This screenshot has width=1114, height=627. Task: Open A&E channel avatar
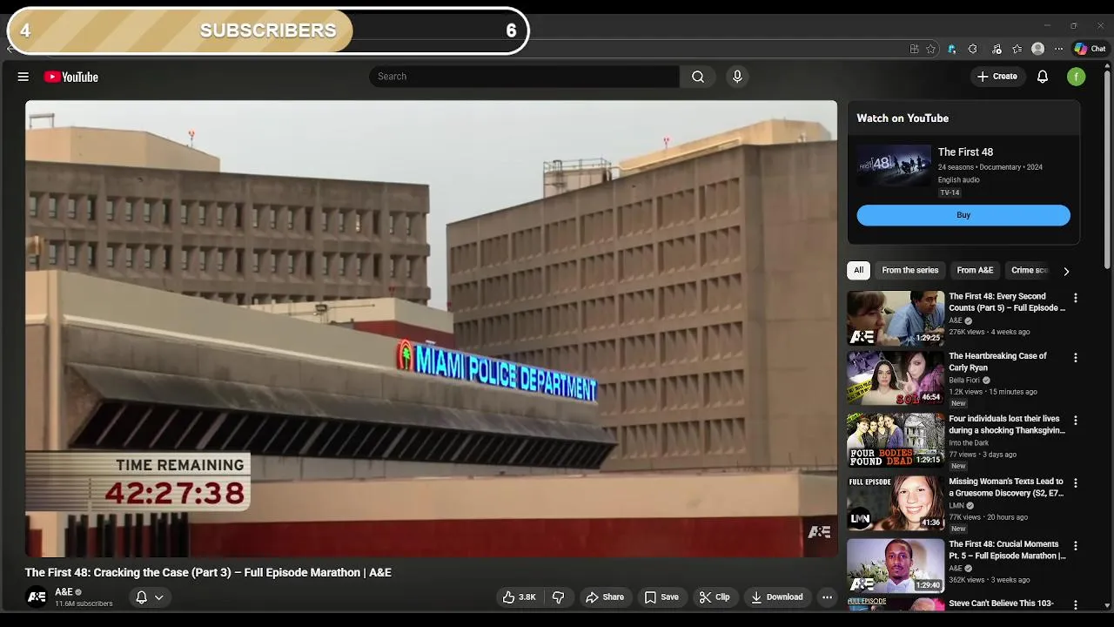pyautogui.click(x=37, y=597)
